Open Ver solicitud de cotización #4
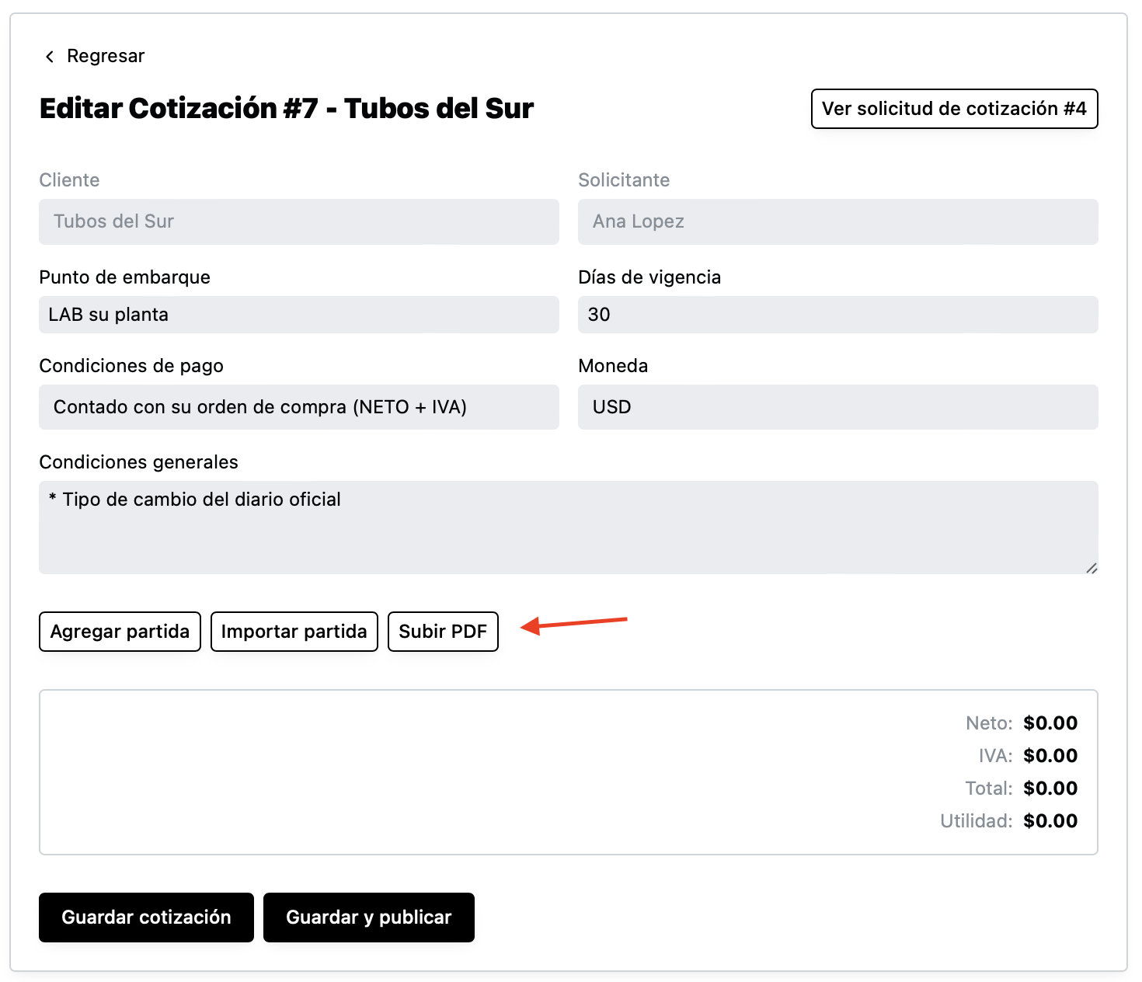This screenshot has height=982, width=1142. pos(954,109)
